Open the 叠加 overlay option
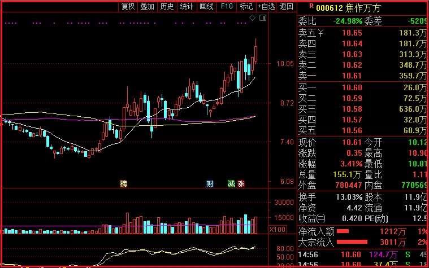The height and width of the screenshot is (268, 429). click(148, 6)
